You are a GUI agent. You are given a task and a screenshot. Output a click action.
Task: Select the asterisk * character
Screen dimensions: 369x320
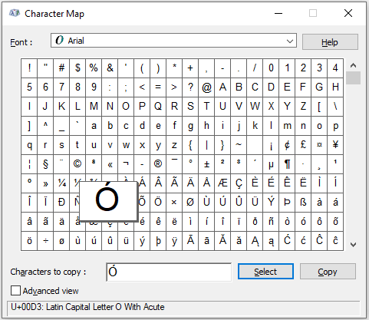pyautogui.click(x=174, y=68)
